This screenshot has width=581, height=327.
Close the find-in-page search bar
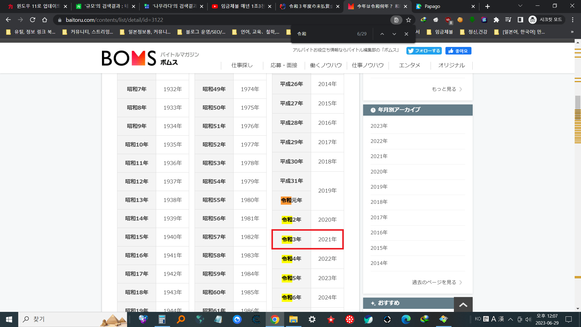tap(406, 34)
